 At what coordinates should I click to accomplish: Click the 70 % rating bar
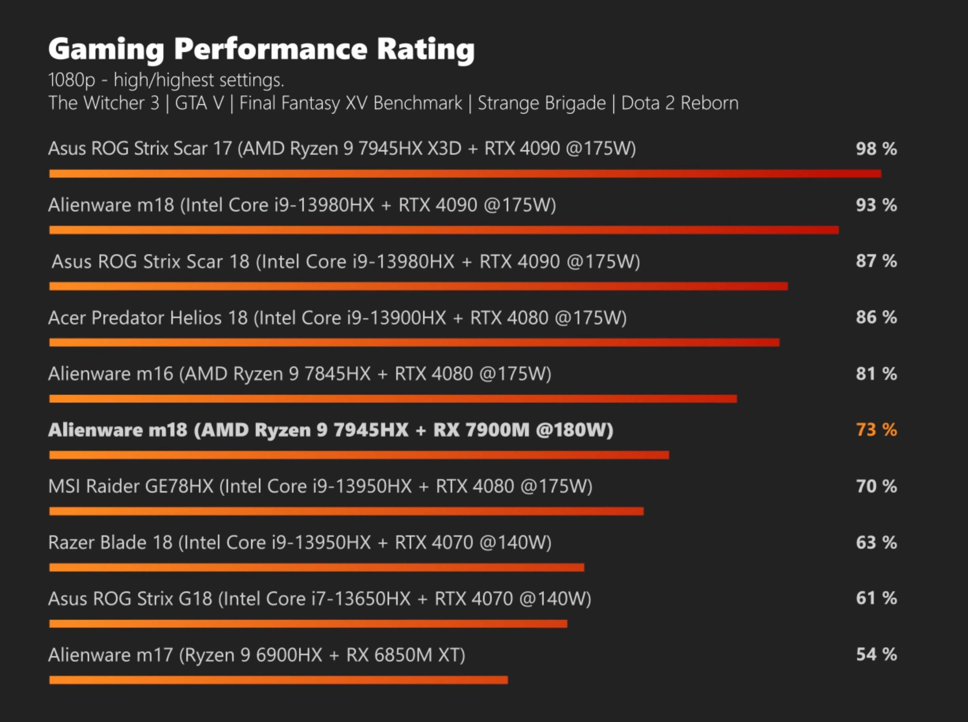(346, 511)
